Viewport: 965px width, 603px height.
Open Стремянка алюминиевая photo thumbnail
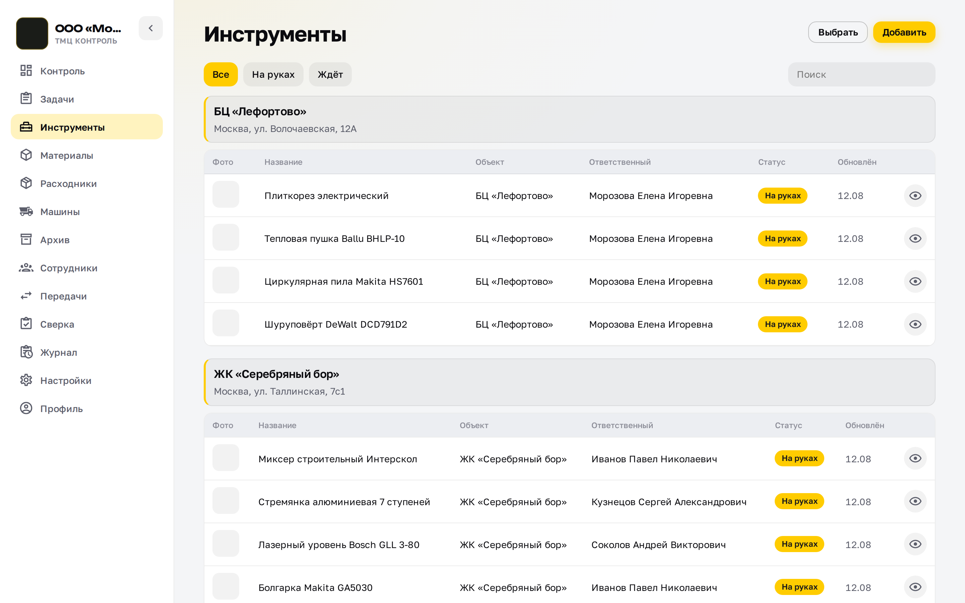(226, 500)
